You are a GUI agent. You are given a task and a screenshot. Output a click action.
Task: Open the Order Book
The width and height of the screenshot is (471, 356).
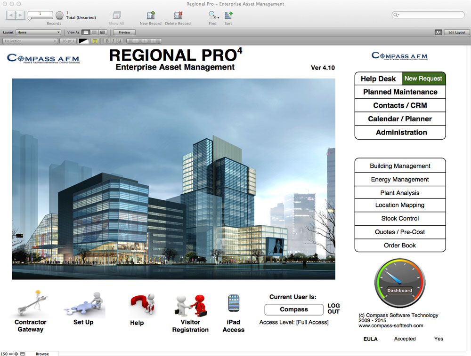[400, 245]
